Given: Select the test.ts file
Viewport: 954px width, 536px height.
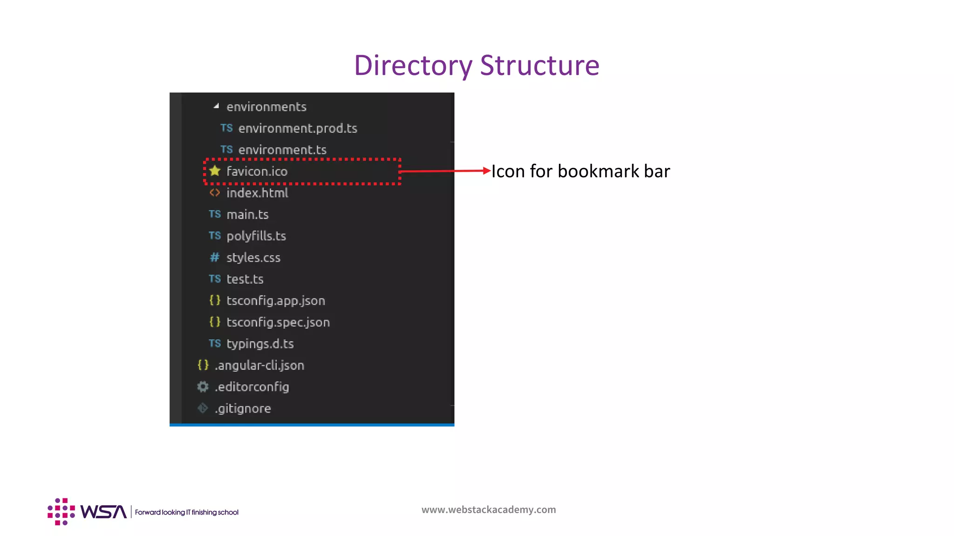Looking at the screenshot, I should [x=245, y=279].
